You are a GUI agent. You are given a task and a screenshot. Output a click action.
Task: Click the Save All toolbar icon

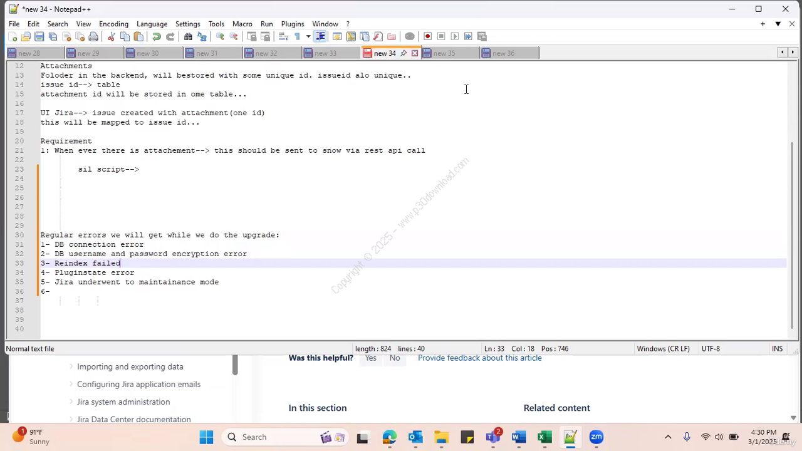coord(53,36)
